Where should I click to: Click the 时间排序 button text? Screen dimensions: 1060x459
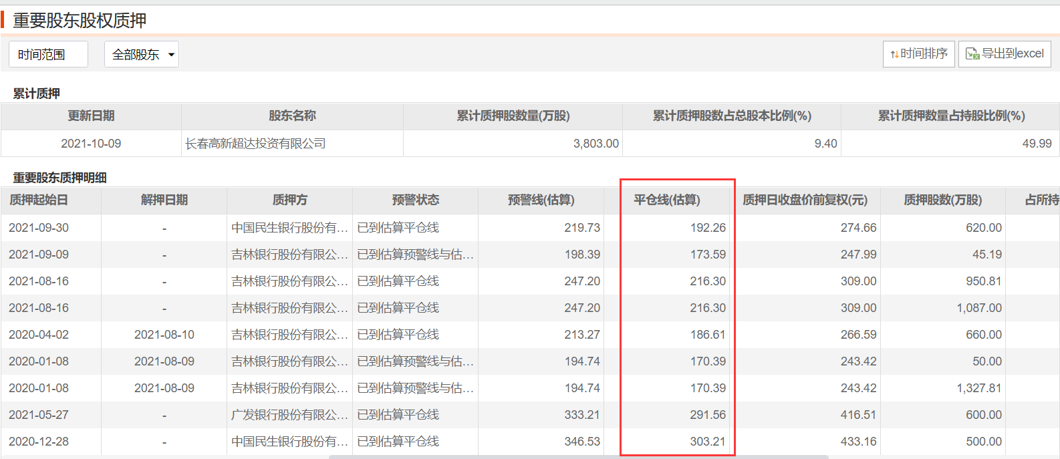point(924,54)
